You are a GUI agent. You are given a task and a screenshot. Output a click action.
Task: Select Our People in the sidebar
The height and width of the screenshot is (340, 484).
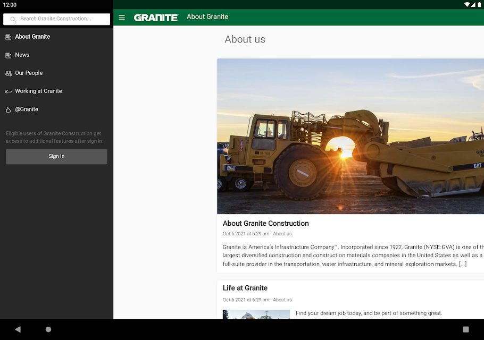point(29,73)
